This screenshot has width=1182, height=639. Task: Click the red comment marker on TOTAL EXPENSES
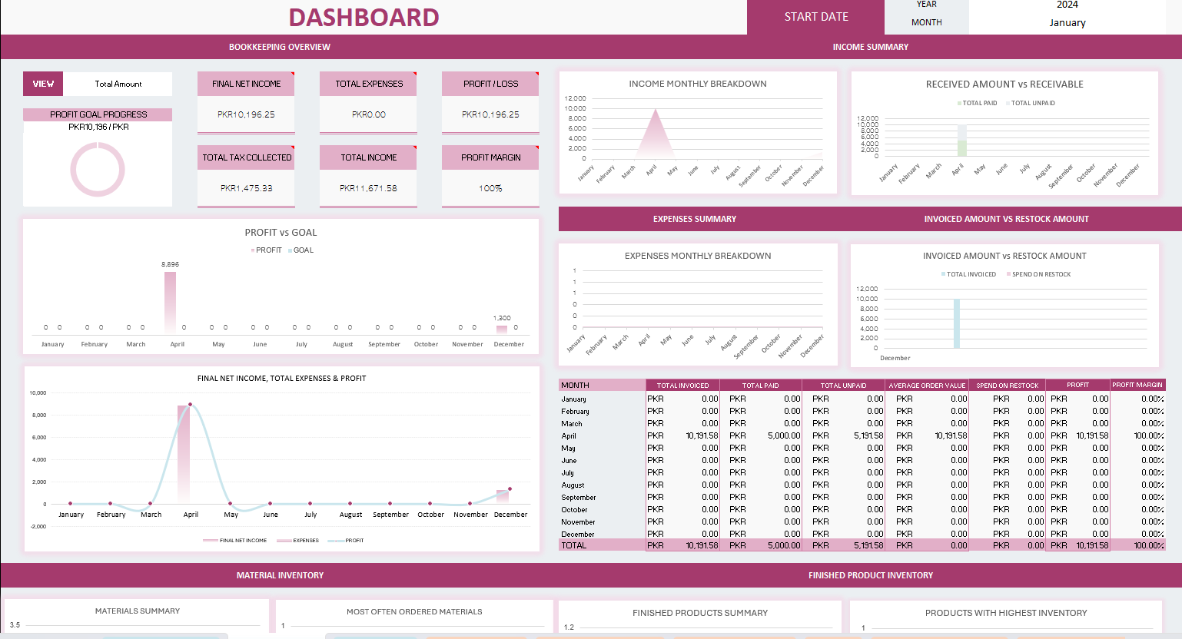414,74
